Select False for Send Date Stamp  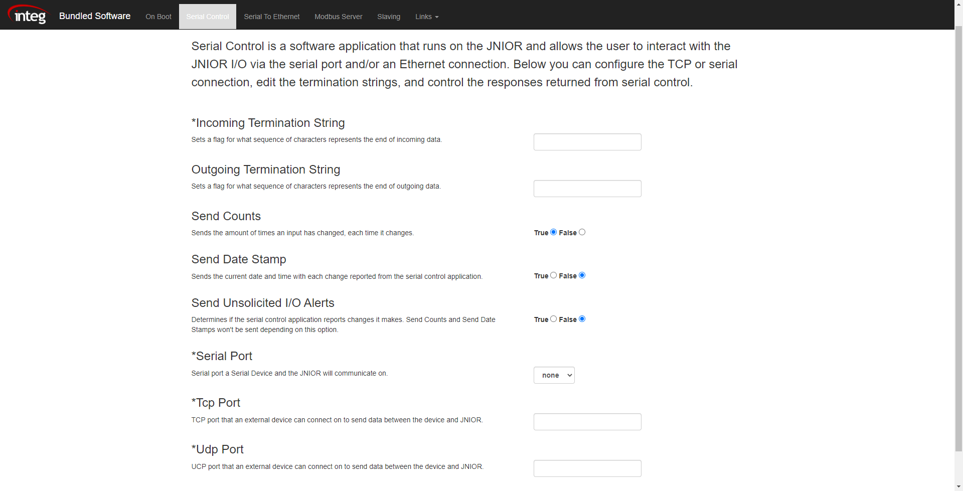tap(582, 275)
